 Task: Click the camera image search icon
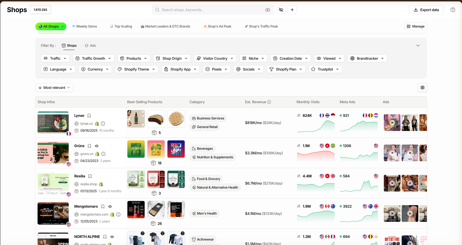pos(268,10)
